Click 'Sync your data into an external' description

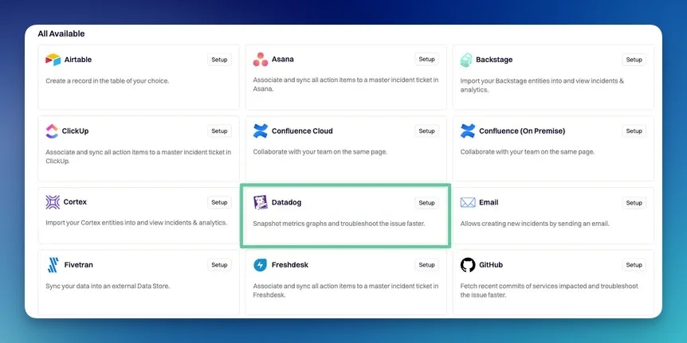pyautogui.click(x=108, y=286)
